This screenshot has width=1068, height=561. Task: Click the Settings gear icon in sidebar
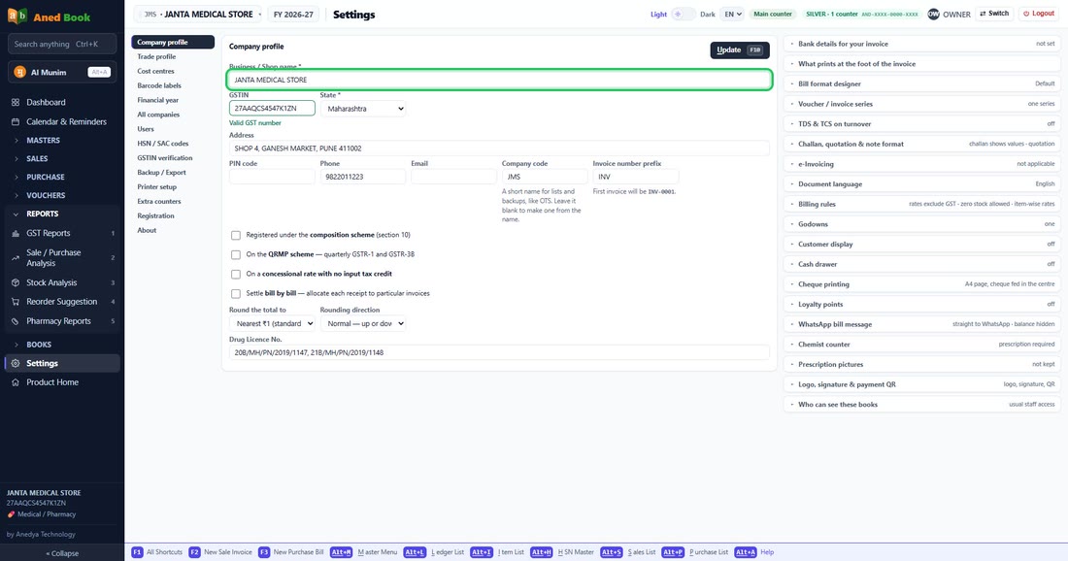(16, 364)
